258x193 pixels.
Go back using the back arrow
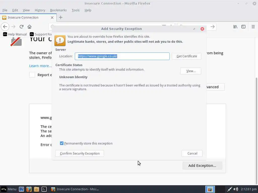[x=5, y=27]
